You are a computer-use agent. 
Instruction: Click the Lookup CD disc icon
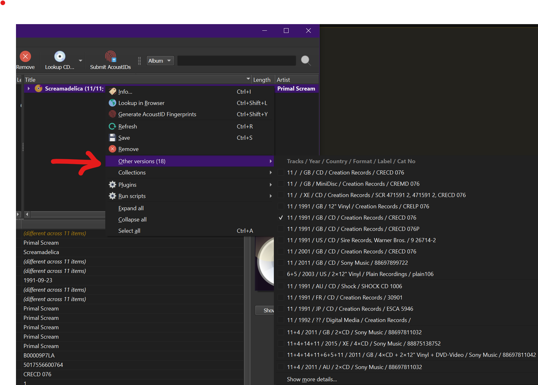[x=60, y=56]
